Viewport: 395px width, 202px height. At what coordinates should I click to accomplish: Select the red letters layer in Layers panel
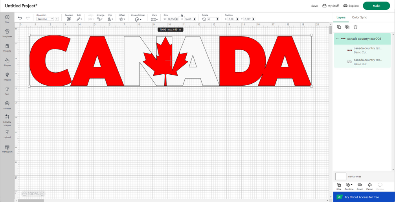point(362,50)
